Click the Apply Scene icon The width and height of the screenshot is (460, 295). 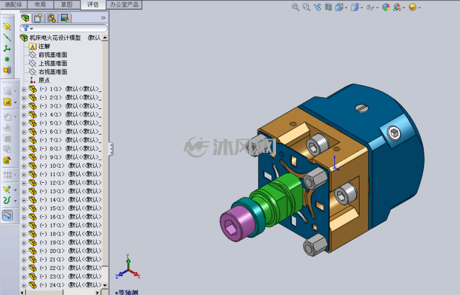point(397,7)
